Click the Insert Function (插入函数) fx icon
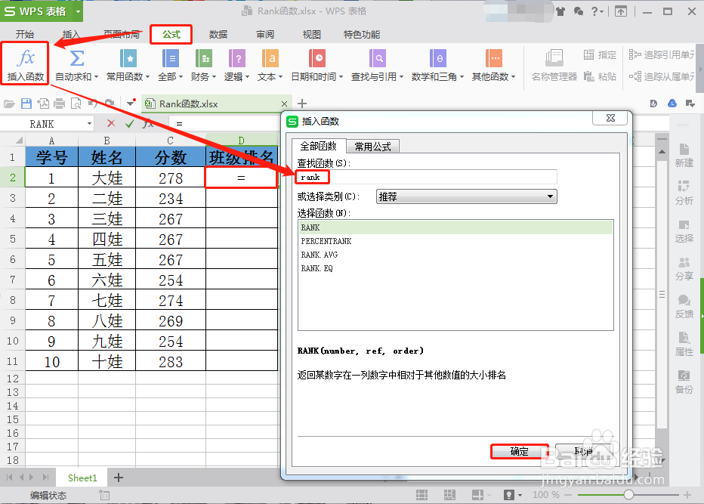Screen dimensions: 704x504 [x=26, y=58]
